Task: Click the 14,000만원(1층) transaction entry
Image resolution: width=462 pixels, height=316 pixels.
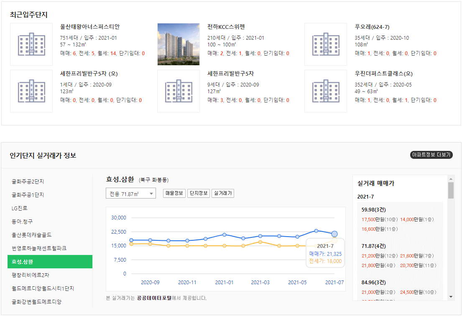Action: pyautogui.click(x=417, y=219)
